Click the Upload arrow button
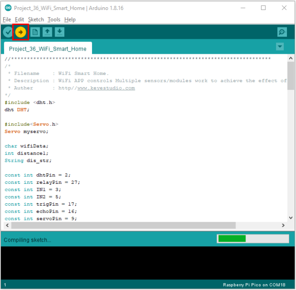Viewport: 296px width, 290px height. pyautogui.click(x=20, y=32)
